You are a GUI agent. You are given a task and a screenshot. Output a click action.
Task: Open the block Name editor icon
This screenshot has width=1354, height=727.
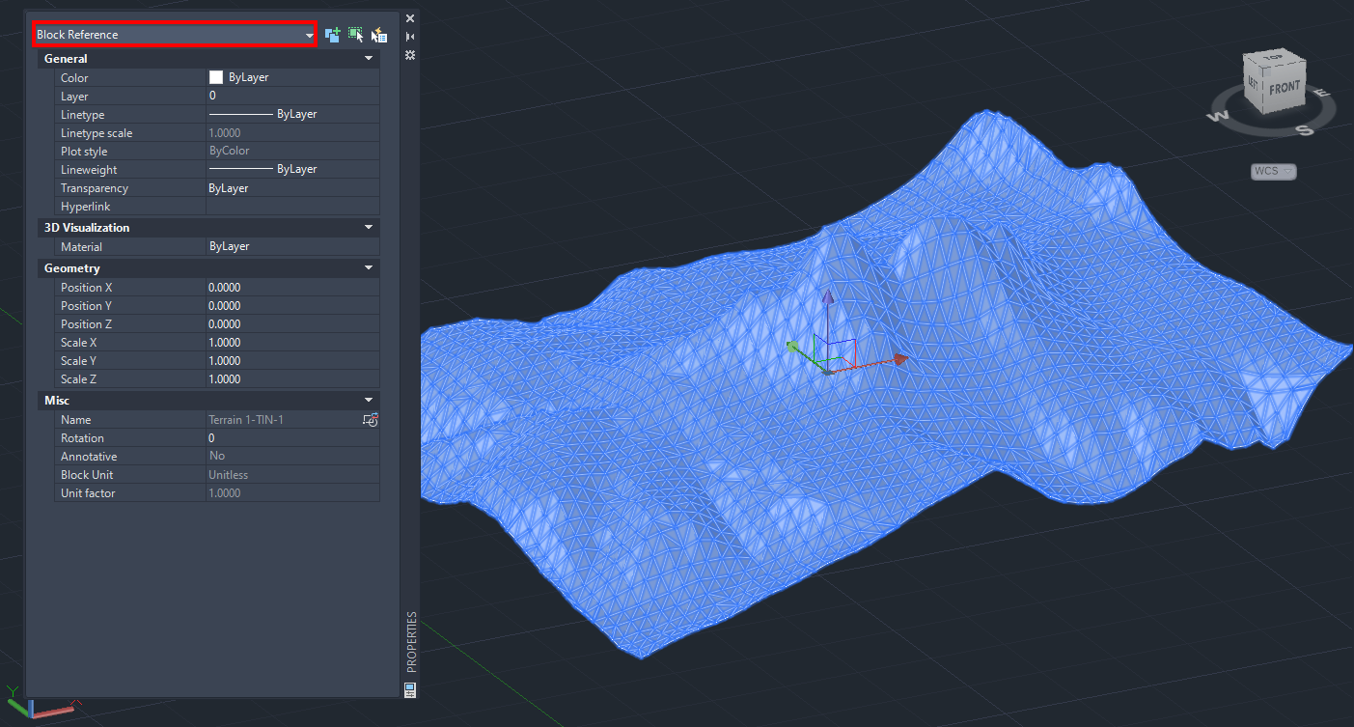coord(371,420)
